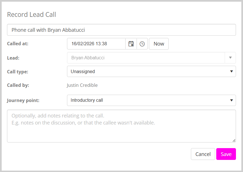This screenshot has height=172, width=243.
Task: Save the lead call record
Action: pyautogui.click(x=226, y=154)
